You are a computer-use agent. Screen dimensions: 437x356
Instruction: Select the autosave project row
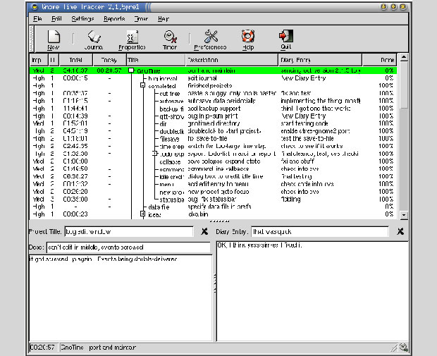tap(213, 101)
